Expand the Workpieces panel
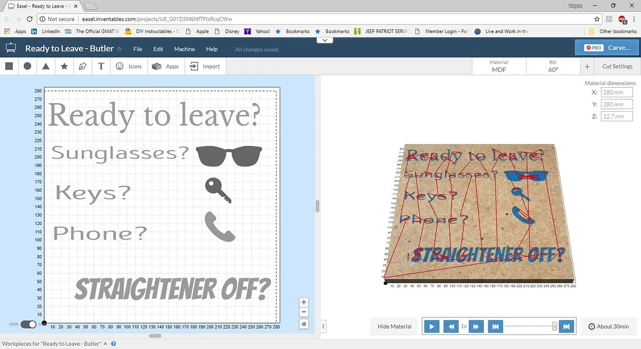 click(x=105, y=344)
